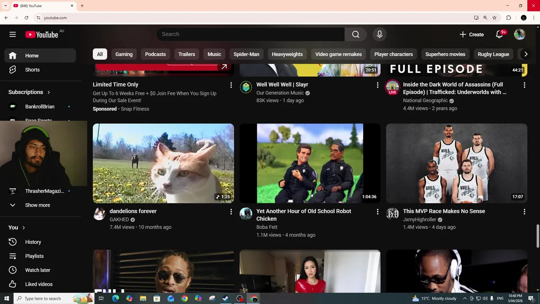The image size is (540, 304).
Task: Play the This MVP Race thumbnail
Action: click(x=456, y=163)
